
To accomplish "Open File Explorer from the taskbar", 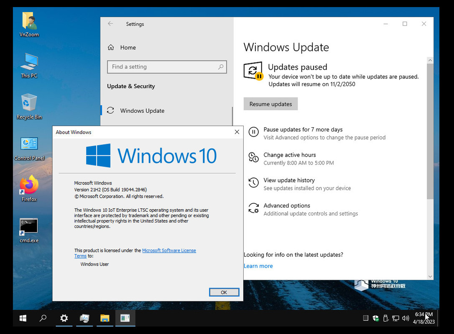I will point(105,318).
